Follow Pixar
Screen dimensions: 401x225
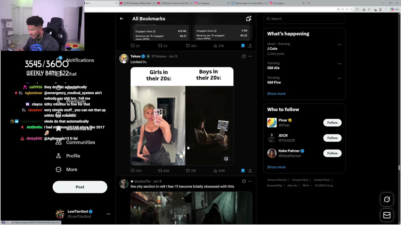click(x=332, y=122)
